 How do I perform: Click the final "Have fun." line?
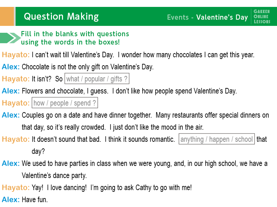(x=35, y=200)
